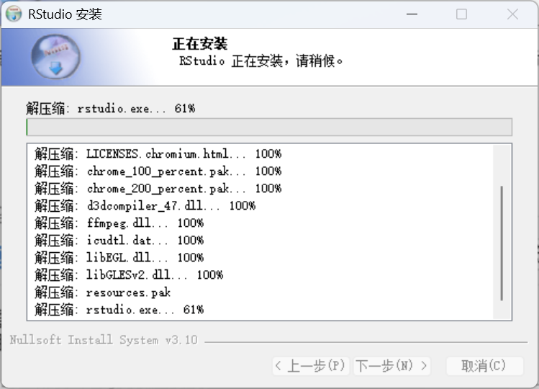
Task: Click the Nullsoft Install System v3.10 label
Action: (x=104, y=340)
